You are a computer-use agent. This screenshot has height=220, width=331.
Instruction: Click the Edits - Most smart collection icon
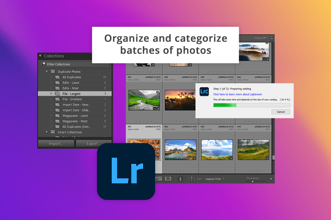(58, 88)
